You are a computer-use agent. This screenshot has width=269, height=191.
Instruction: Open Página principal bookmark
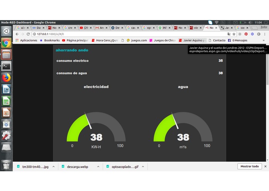pyautogui.click(x=75, y=41)
